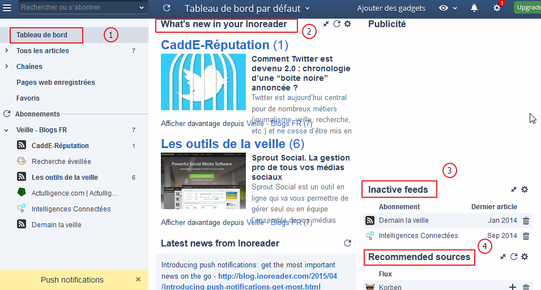Screen dimensions: 541x290
Task: Open Tableau de bord par défaut dropdown
Action: pos(247,8)
